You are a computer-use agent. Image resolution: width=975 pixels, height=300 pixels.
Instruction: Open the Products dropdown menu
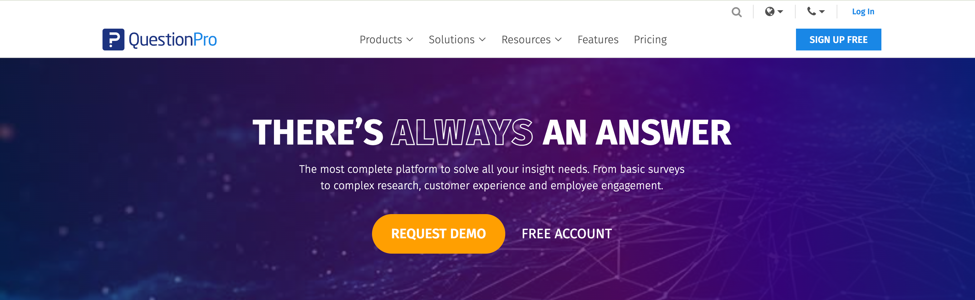click(386, 39)
